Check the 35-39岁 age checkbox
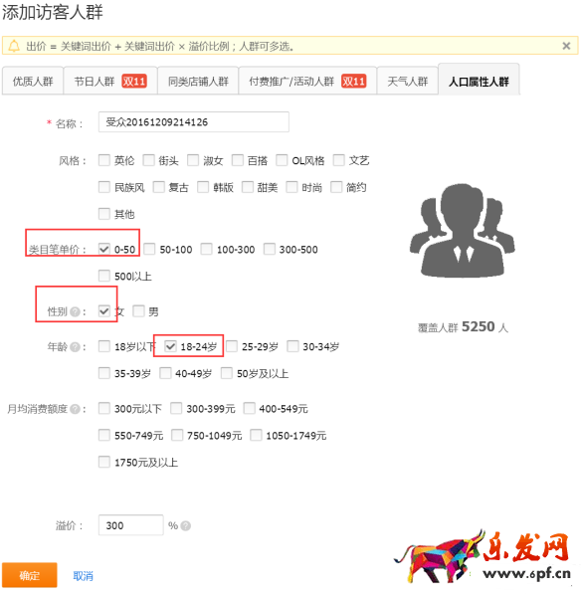Screen dimensions: 581x594 click(x=104, y=373)
